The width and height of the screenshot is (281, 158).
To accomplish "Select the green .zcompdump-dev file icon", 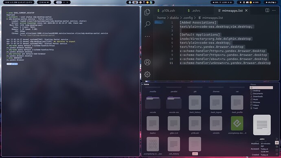I will pyautogui.click(x=237, y=123).
